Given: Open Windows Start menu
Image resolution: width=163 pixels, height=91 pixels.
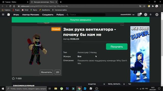Looking at the screenshot, I should click(x=3, y=89).
